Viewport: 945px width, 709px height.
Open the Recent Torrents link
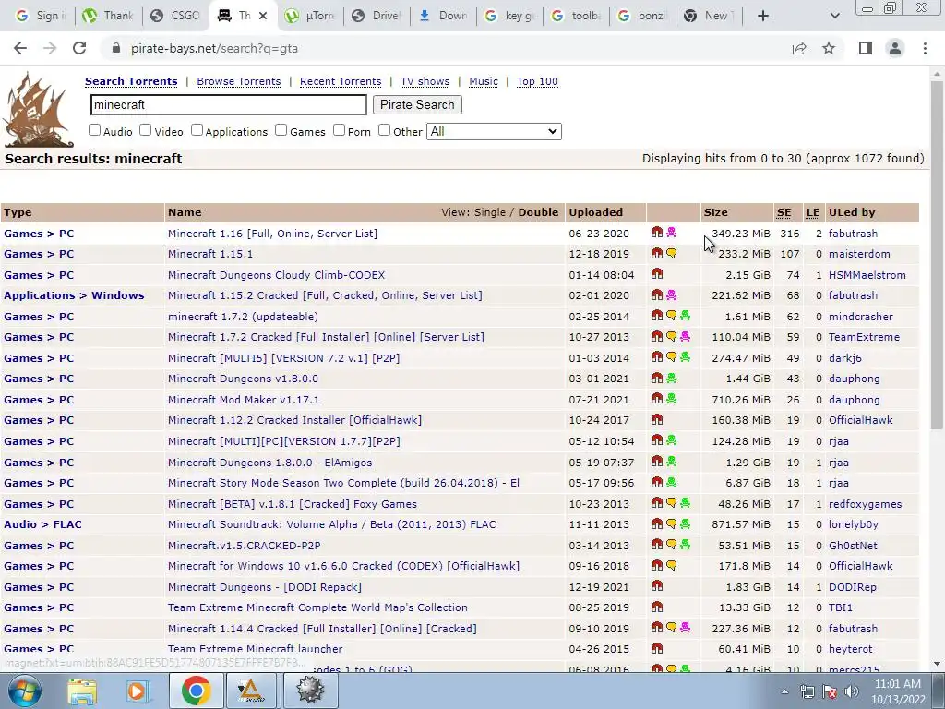coord(341,81)
